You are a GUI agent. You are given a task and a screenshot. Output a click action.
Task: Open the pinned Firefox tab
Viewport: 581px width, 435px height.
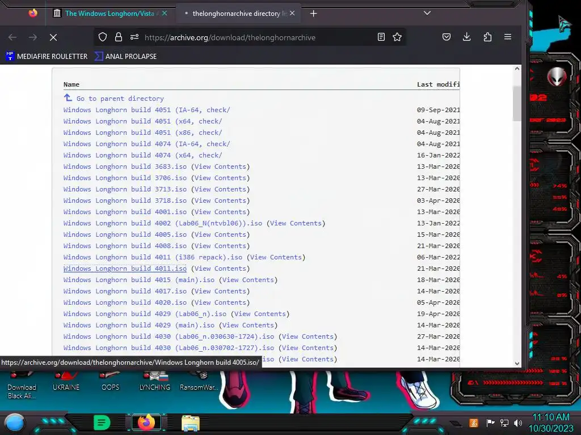point(33,14)
